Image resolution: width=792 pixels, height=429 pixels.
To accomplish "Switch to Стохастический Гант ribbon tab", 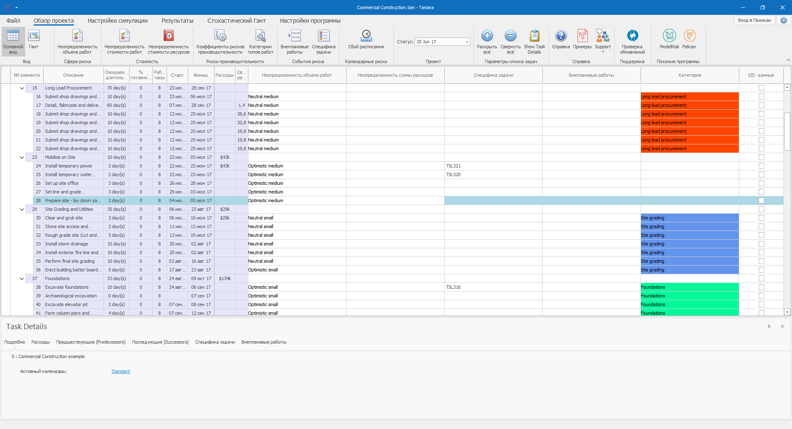I will (236, 21).
